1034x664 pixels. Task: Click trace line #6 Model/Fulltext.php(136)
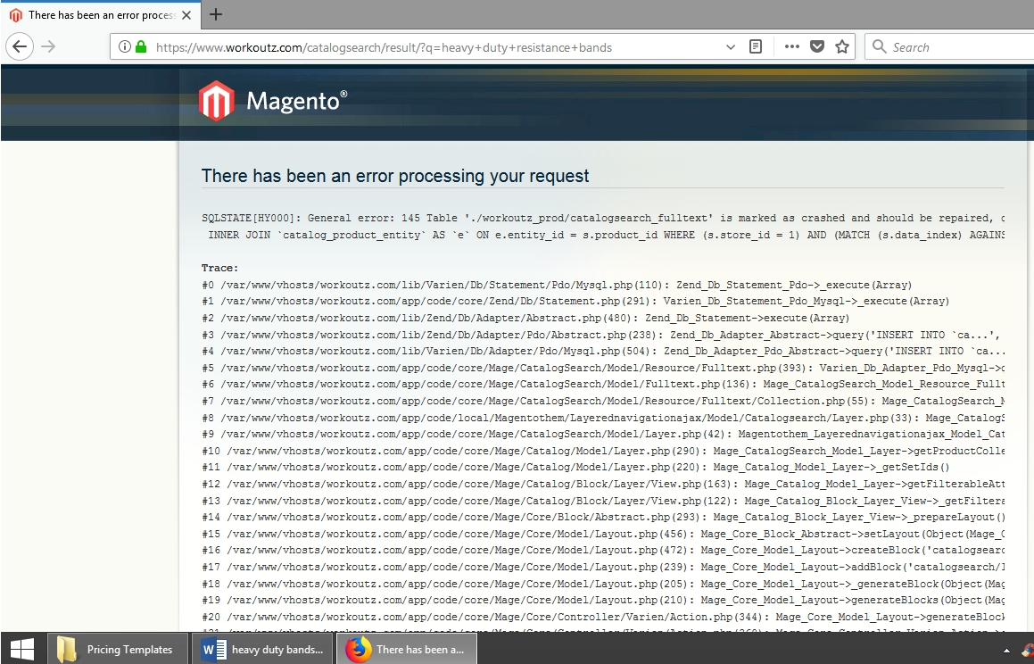pyautogui.click(x=603, y=385)
